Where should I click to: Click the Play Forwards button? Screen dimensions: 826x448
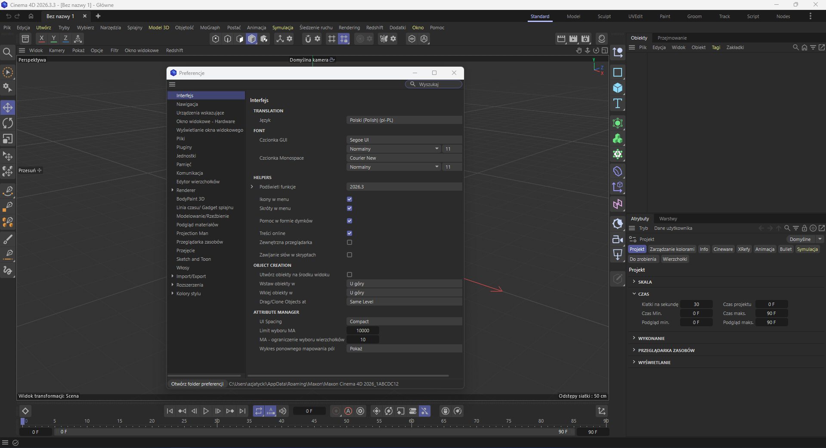206,411
